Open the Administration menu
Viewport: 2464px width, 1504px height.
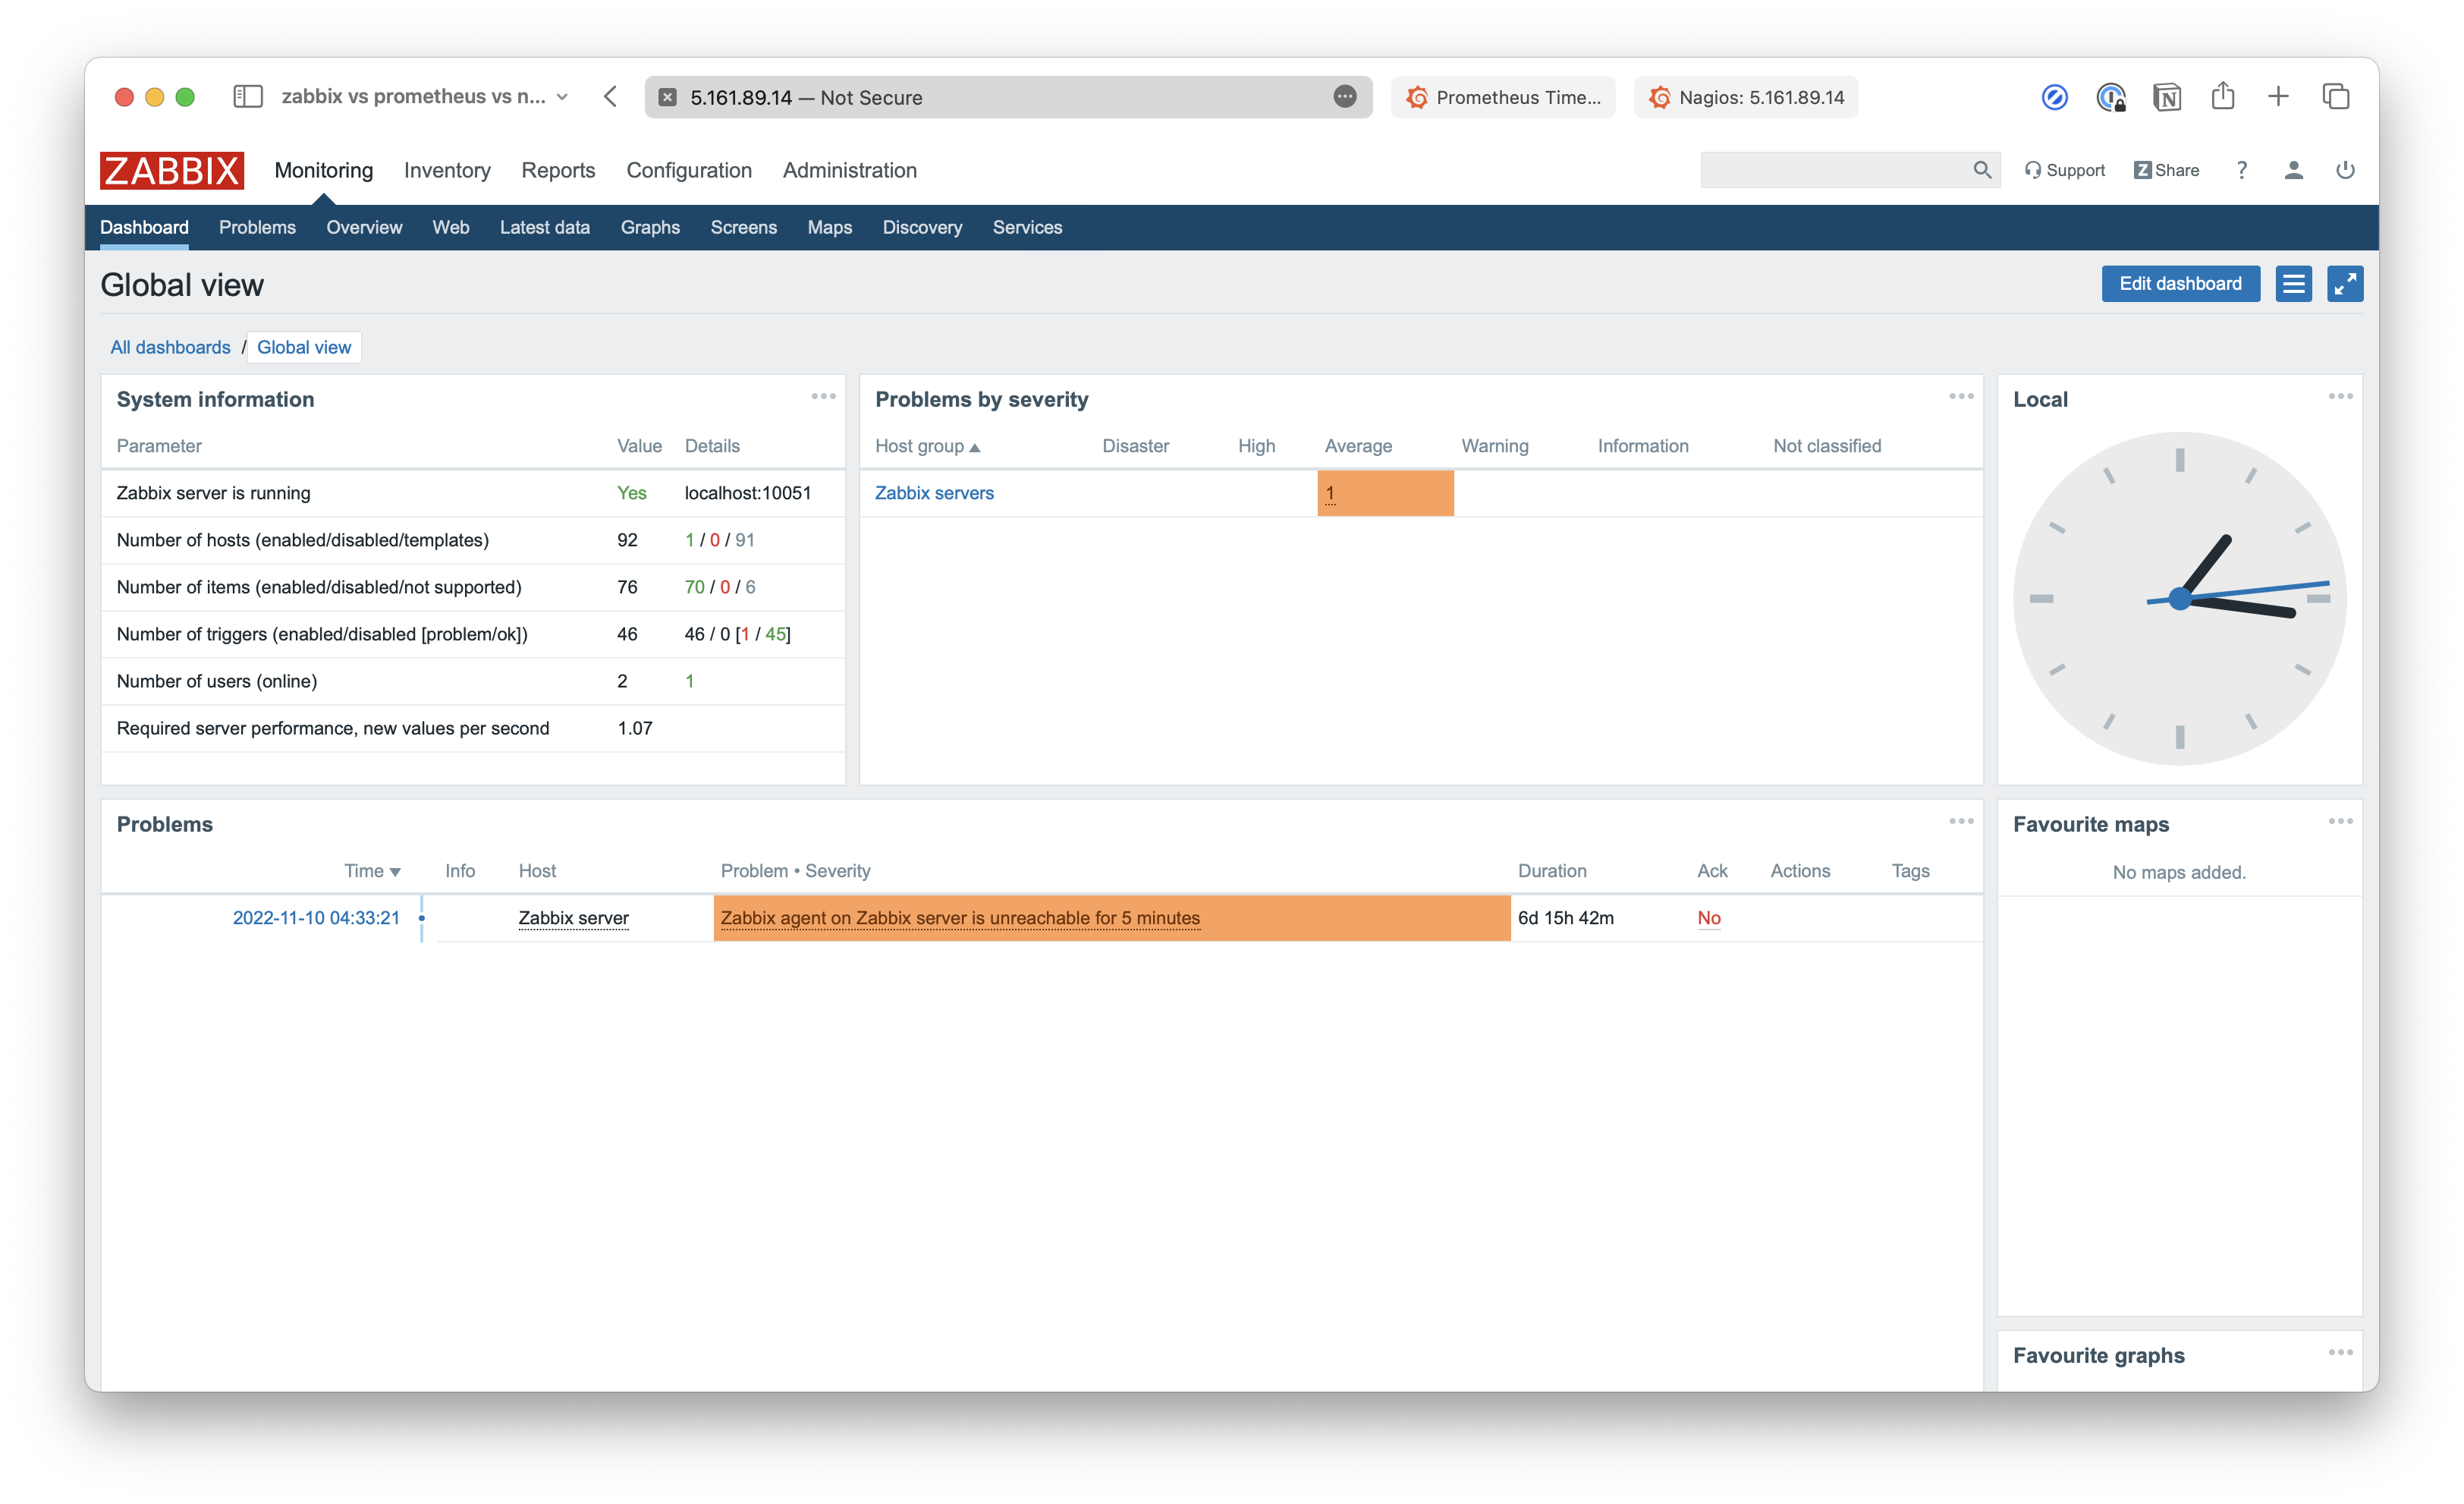(x=849, y=170)
